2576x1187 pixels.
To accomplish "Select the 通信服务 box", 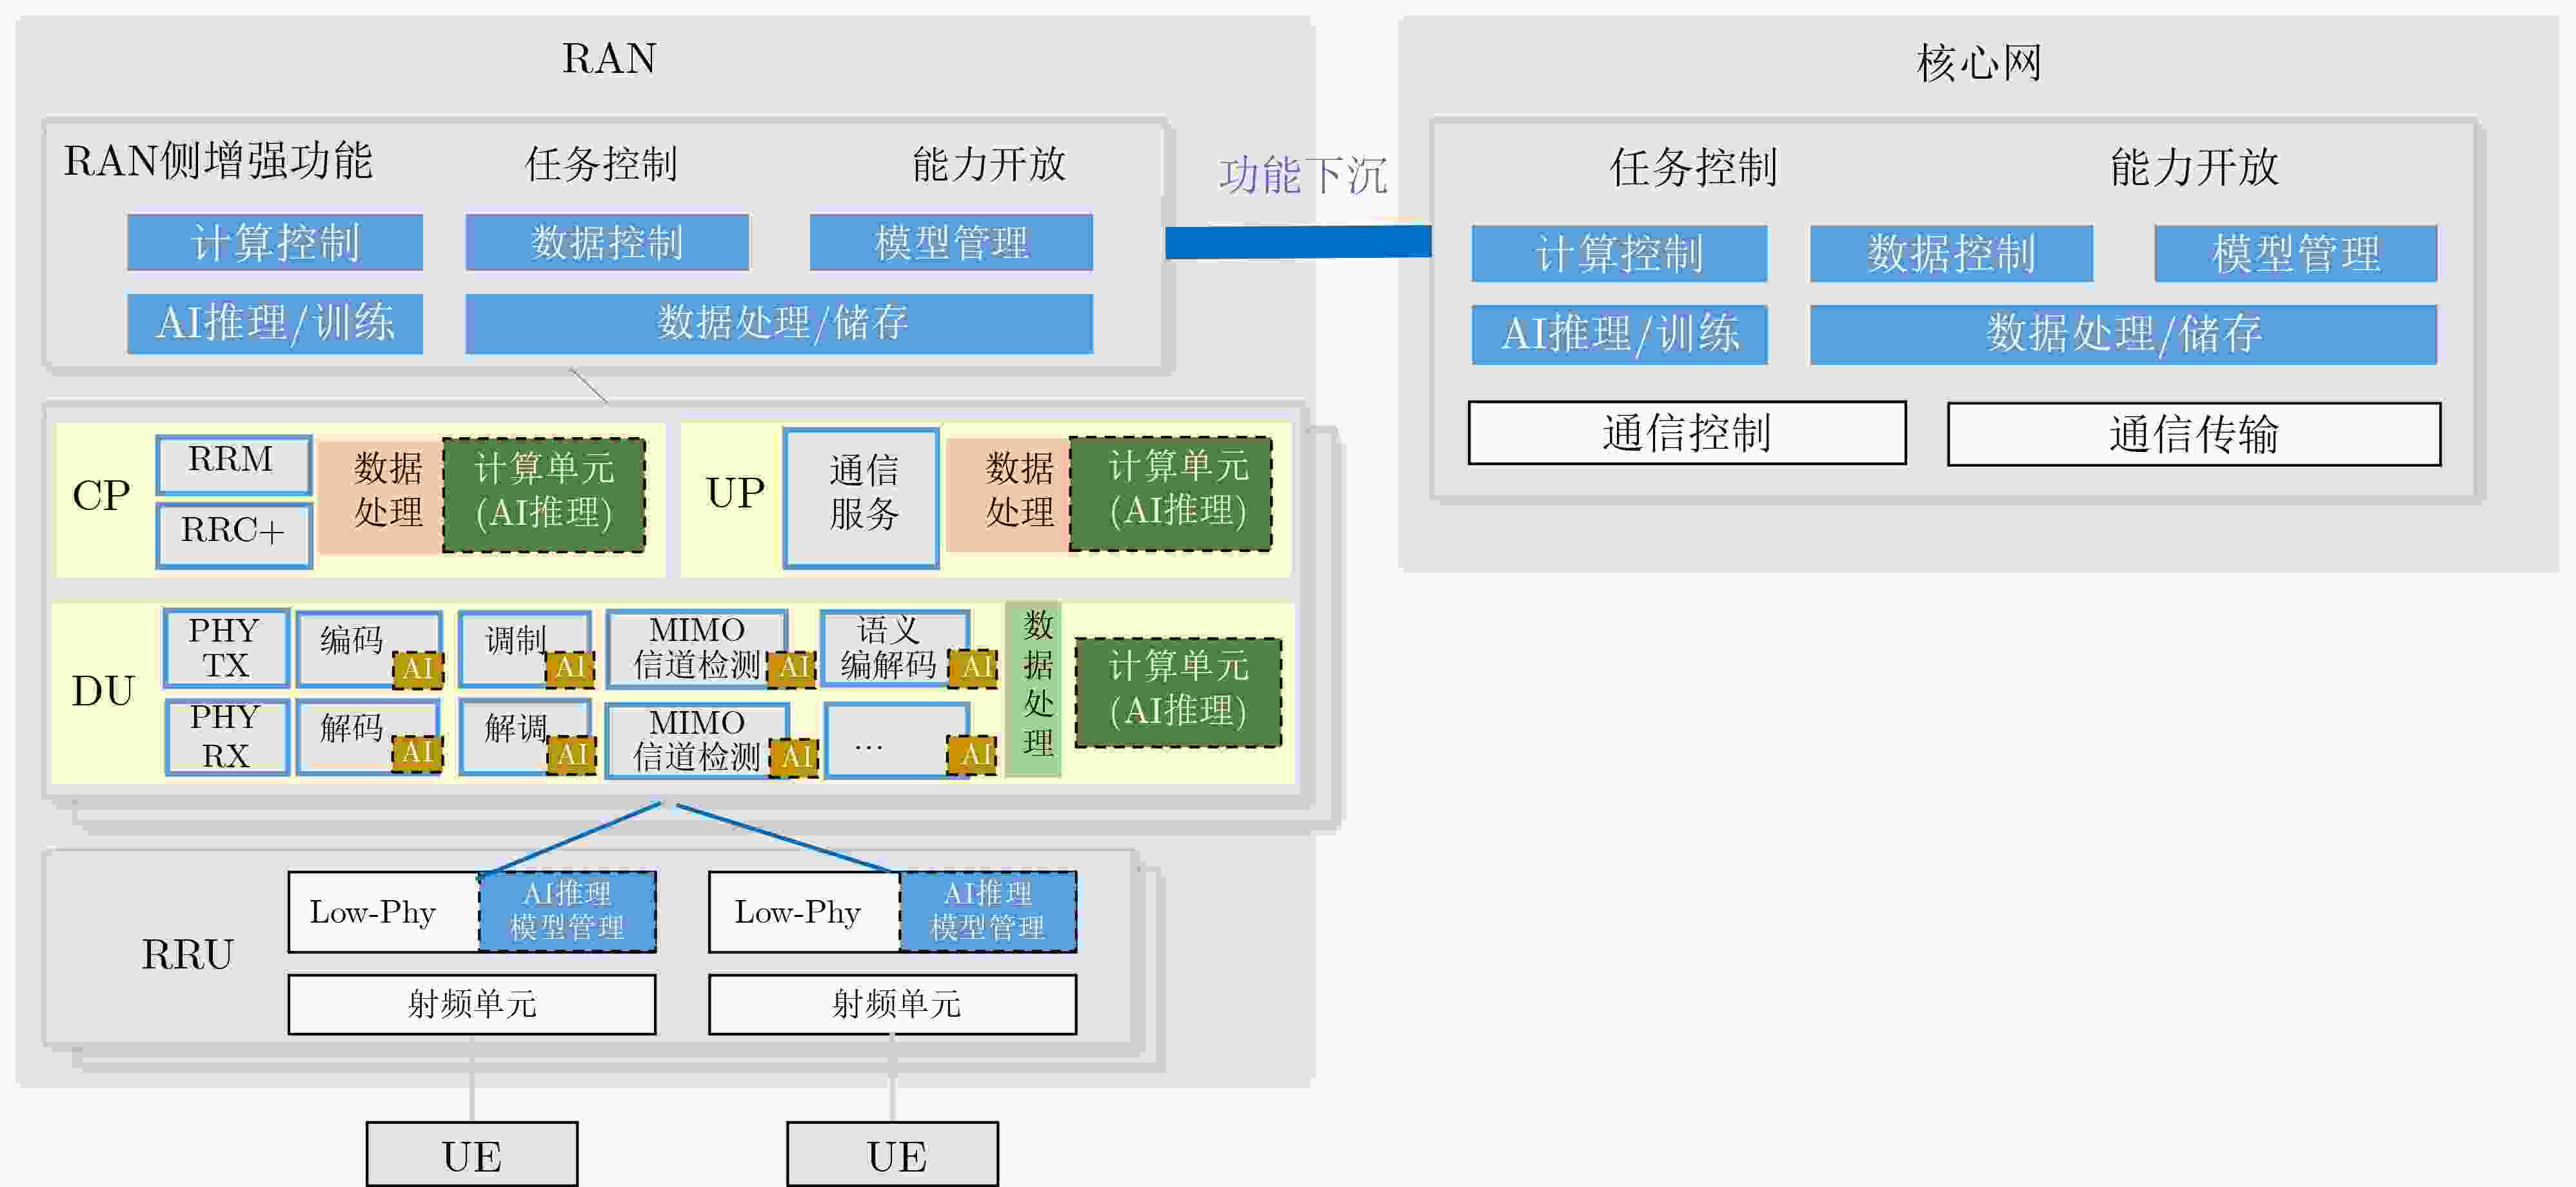I will [861, 498].
